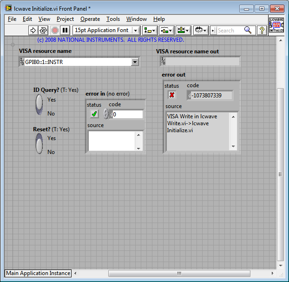Toggle the ID Query switch
This screenshot has width=289, height=282.
click(x=39, y=104)
